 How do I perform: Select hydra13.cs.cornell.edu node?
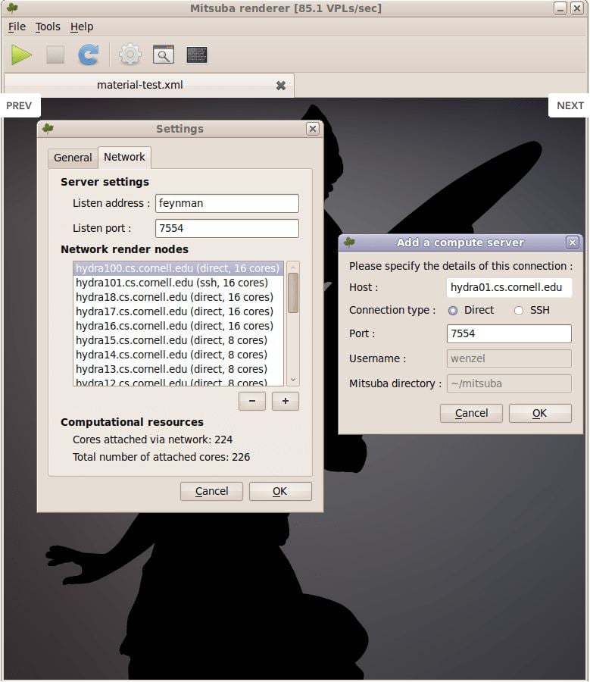tap(178, 369)
